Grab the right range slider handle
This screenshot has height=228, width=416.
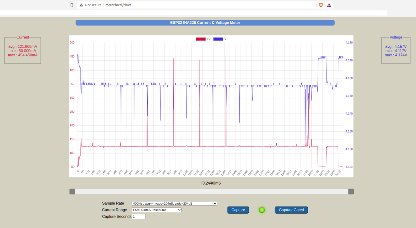coord(351,192)
